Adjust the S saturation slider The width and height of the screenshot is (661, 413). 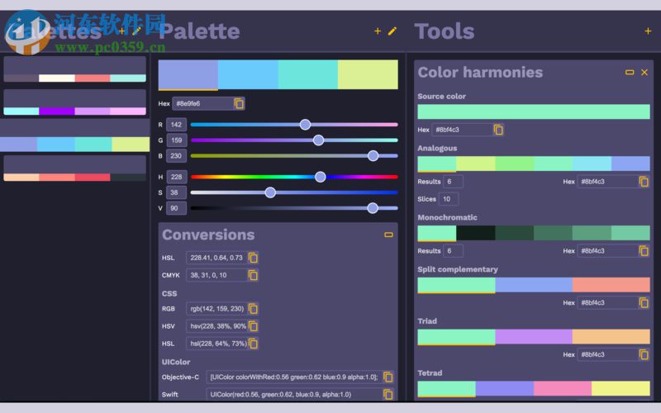[x=294, y=192]
